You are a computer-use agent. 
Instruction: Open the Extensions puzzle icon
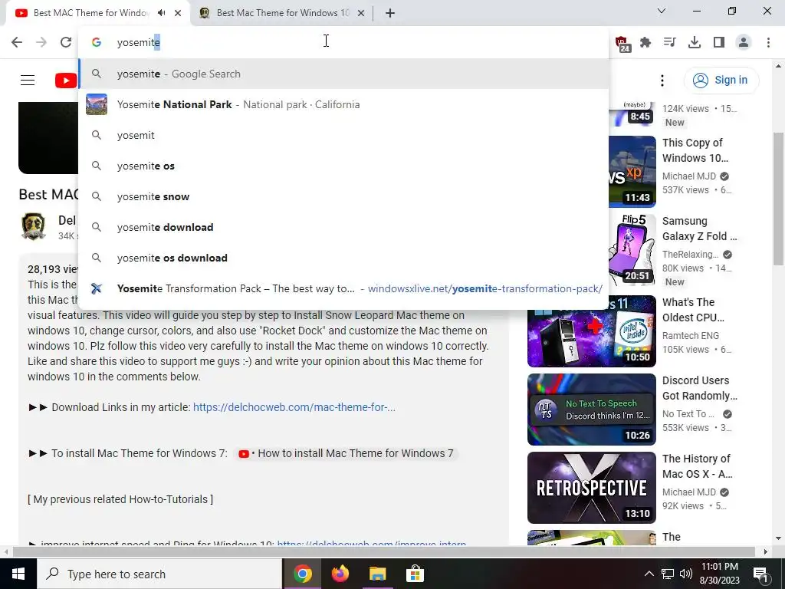(645, 43)
